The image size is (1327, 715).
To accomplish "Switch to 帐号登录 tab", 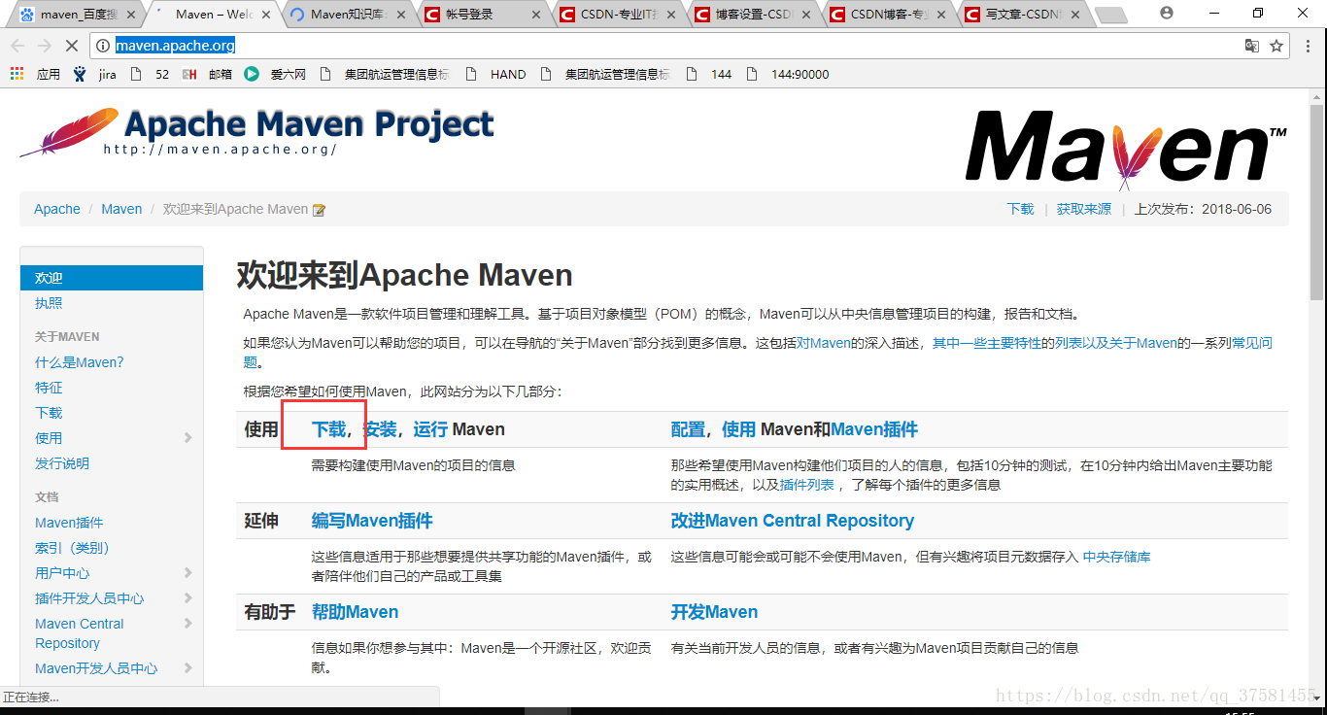I will [x=483, y=15].
